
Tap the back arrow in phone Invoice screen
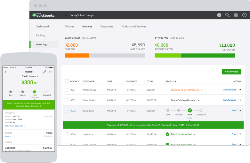click(6, 72)
